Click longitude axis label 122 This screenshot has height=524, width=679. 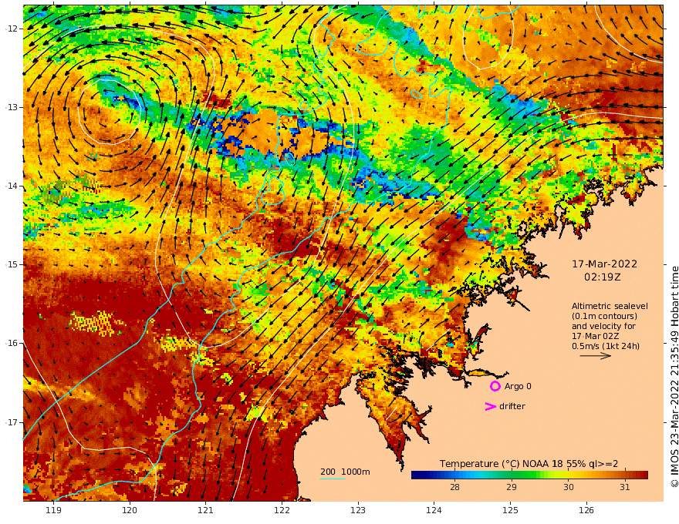tap(282, 511)
